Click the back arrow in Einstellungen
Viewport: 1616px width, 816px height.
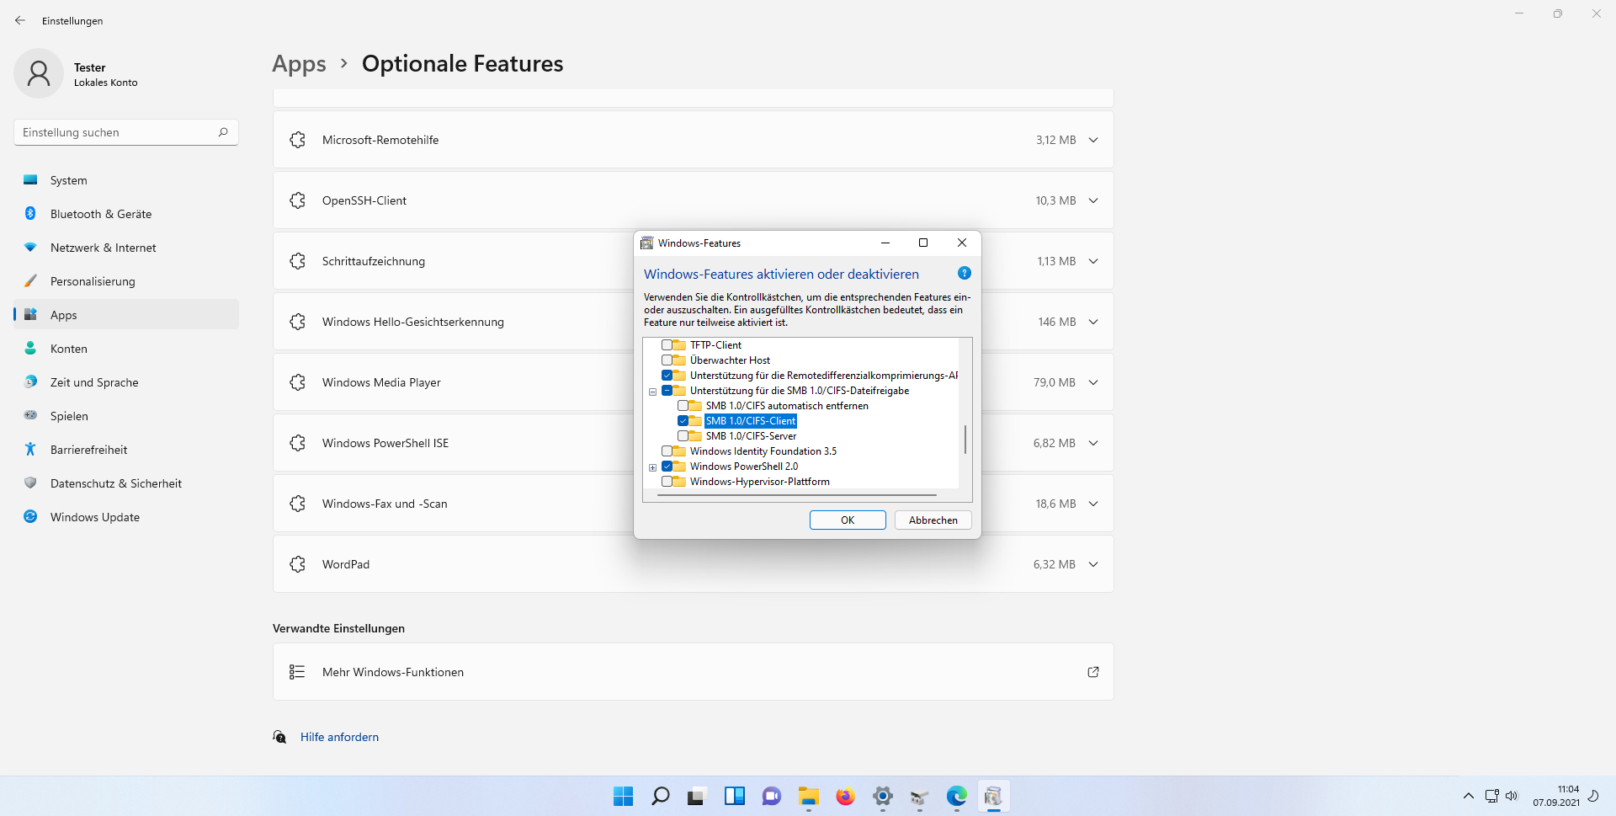point(20,20)
